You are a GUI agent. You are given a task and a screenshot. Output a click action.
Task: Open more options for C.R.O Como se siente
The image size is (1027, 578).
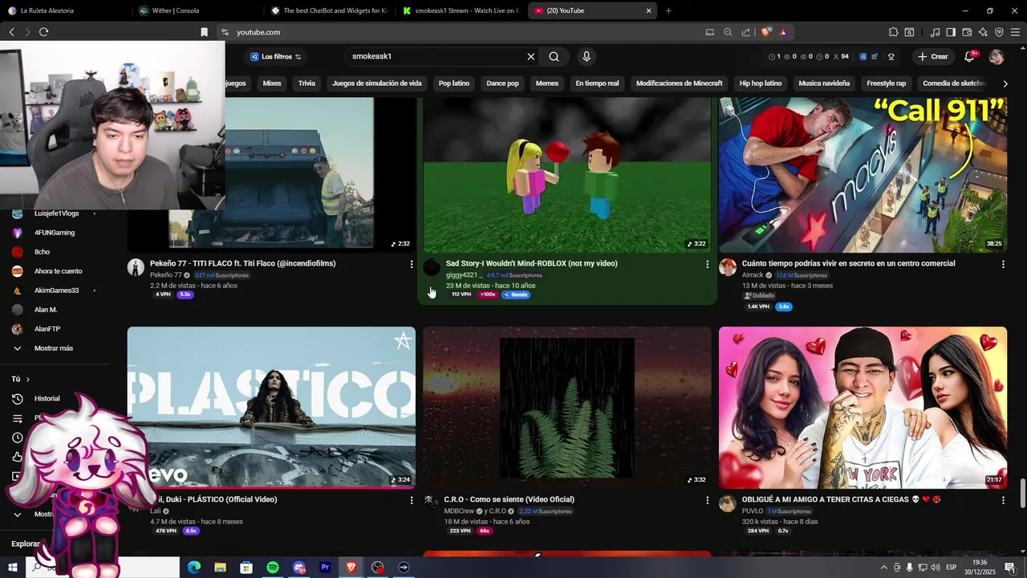[707, 500]
